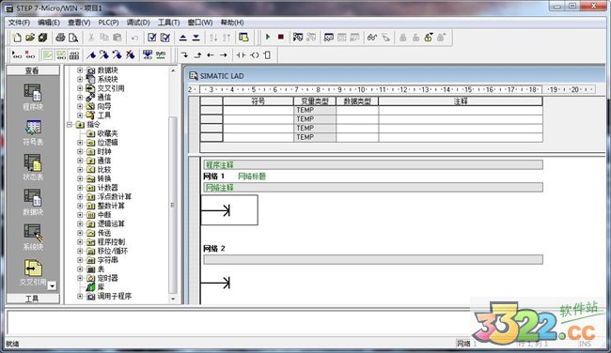Viewport: 611px width, 353px height.
Task: Click the Upload from PLC arrow icon
Action: click(x=182, y=38)
